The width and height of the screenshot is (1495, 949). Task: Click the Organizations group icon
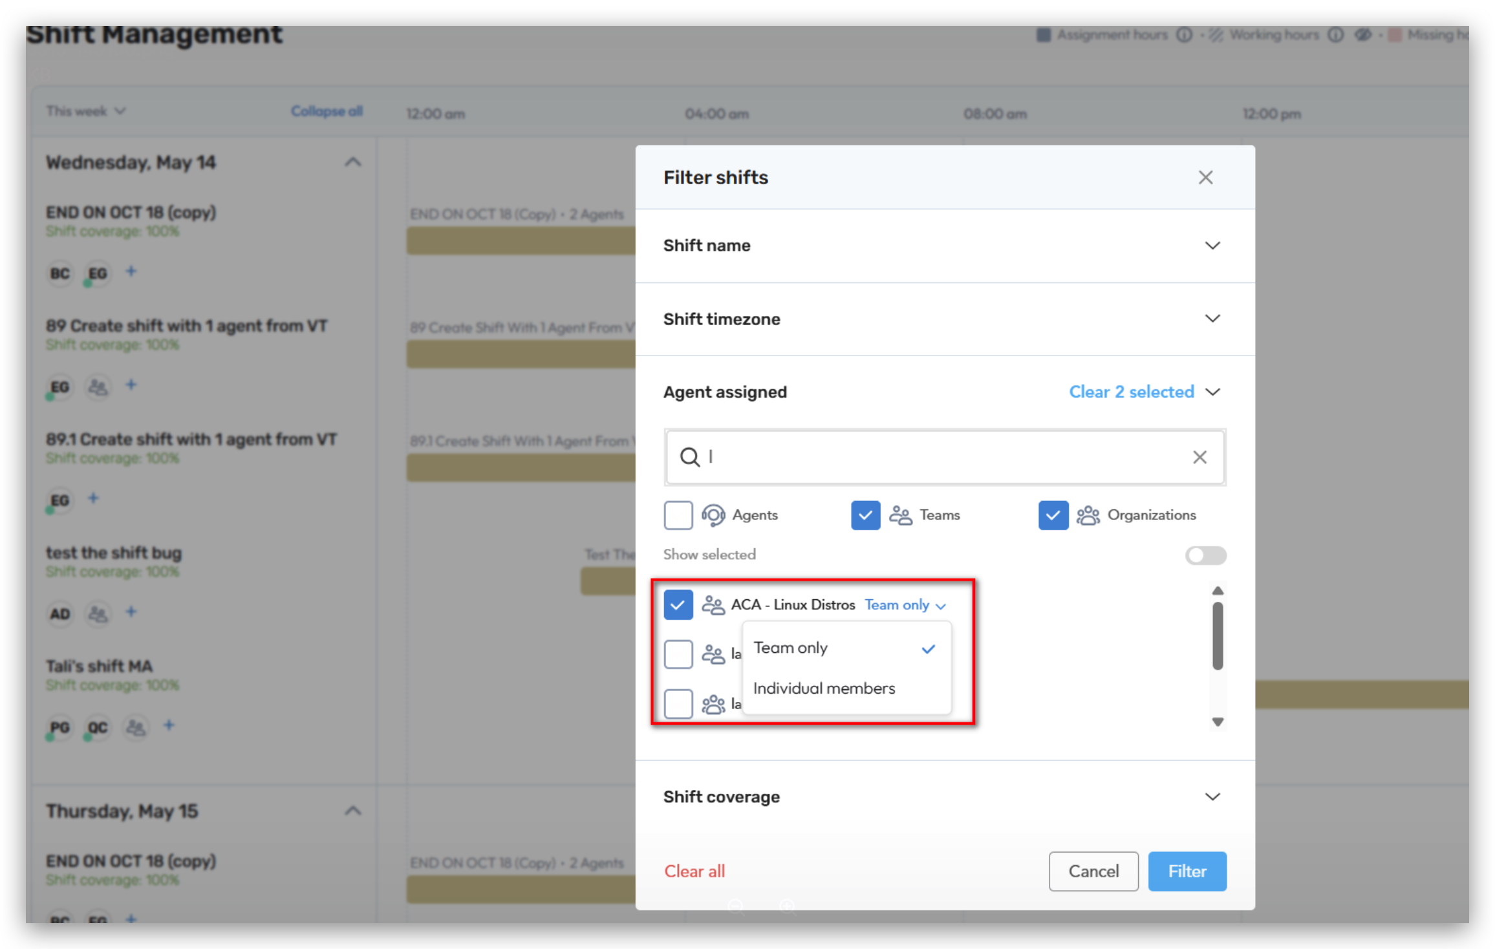[x=1088, y=515]
